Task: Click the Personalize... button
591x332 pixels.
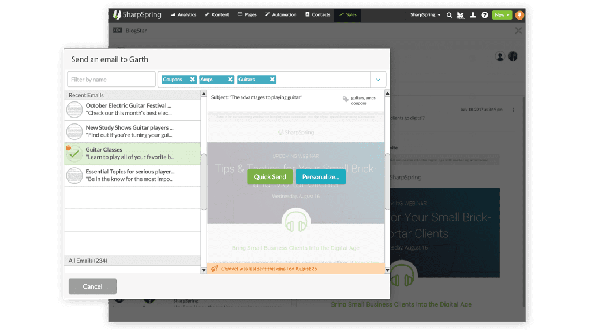Action: coord(321,177)
